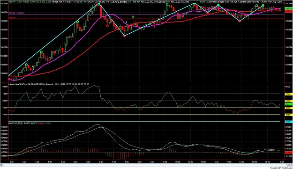The height and width of the screenshot is (169, 293).
Task: Click the 3:30 time axis label
Action: point(11,162)
